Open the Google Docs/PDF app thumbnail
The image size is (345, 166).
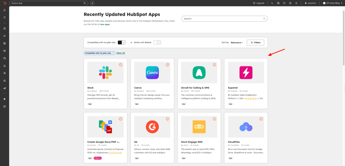click(x=105, y=127)
